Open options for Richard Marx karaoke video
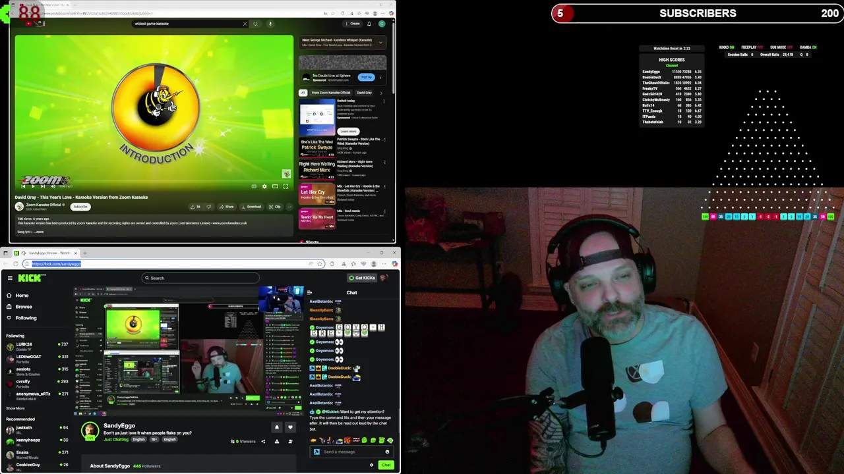This screenshot has width=844, height=474. tap(384, 163)
